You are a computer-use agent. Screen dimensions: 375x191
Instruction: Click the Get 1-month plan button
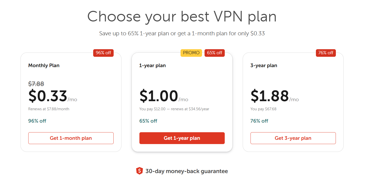pos(71,138)
